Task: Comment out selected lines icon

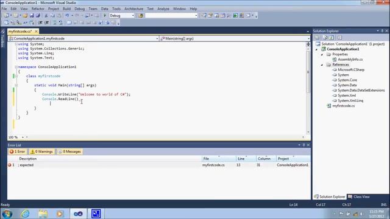Action: (x=55, y=23)
